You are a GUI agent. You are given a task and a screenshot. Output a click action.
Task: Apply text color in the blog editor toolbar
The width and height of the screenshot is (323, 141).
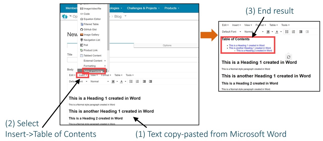pos(121,81)
